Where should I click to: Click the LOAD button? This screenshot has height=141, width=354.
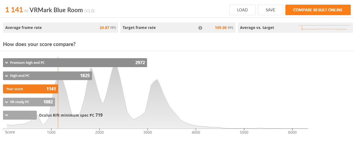point(242,10)
